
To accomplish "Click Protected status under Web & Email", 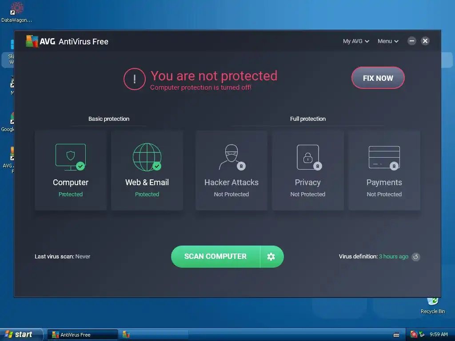I will pos(147,194).
